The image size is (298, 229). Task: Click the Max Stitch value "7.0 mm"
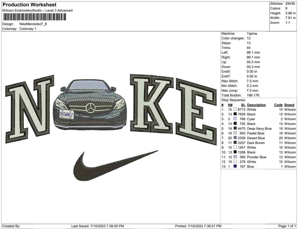point(252,81)
